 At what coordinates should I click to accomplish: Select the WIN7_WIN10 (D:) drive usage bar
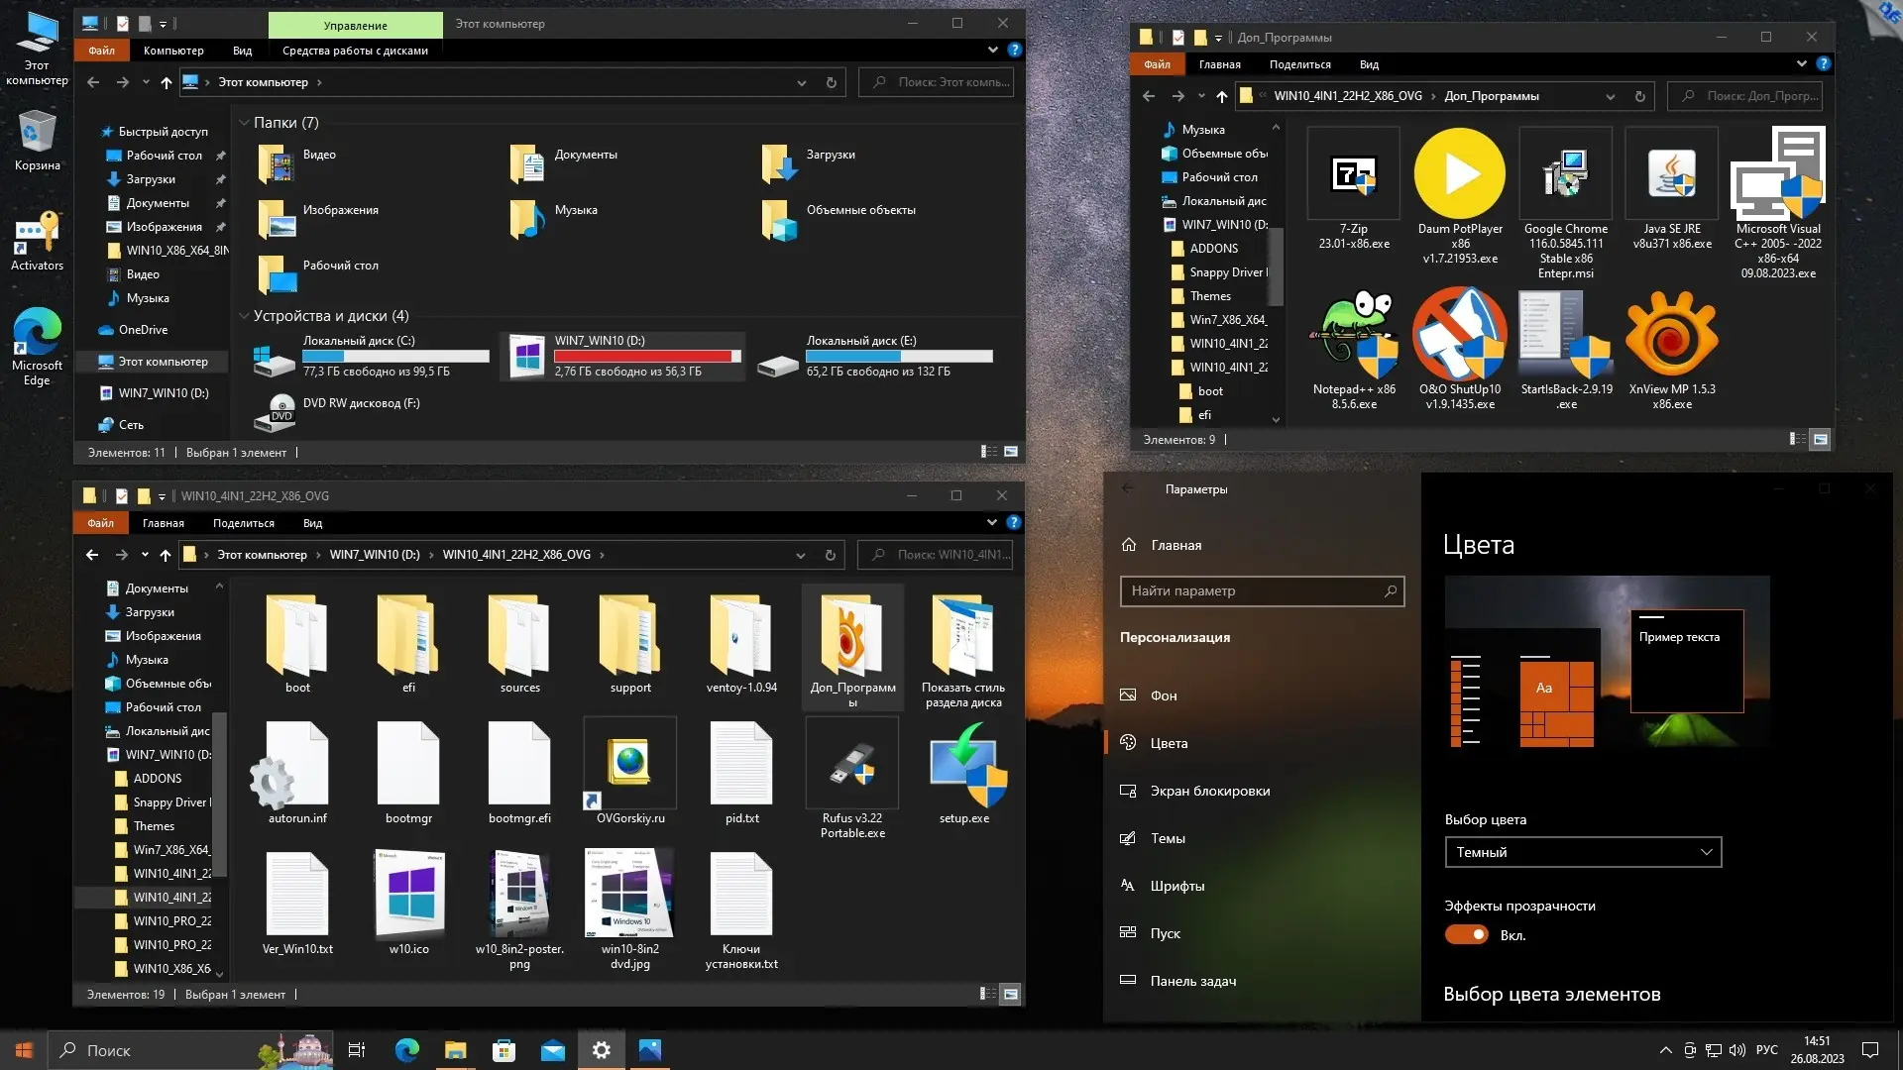point(647,357)
